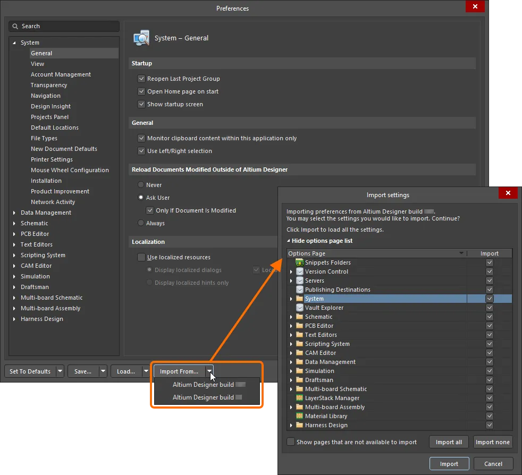Click the Set To Defaults button
Screen dimensions: 522x475
pyautogui.click(x=30, y=371)
